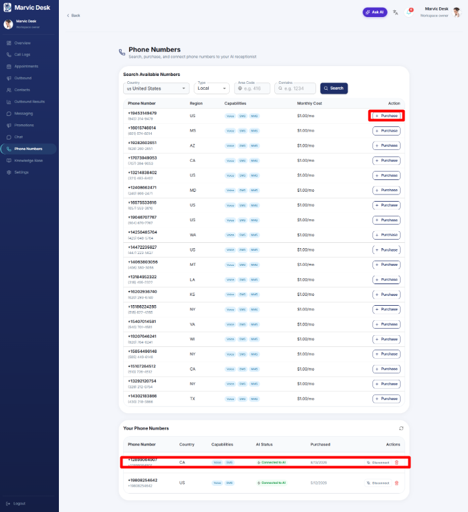Open Settings from the sidebar
Image resolution: width=468 pixels, height=512 pixels.
[22, 172]
